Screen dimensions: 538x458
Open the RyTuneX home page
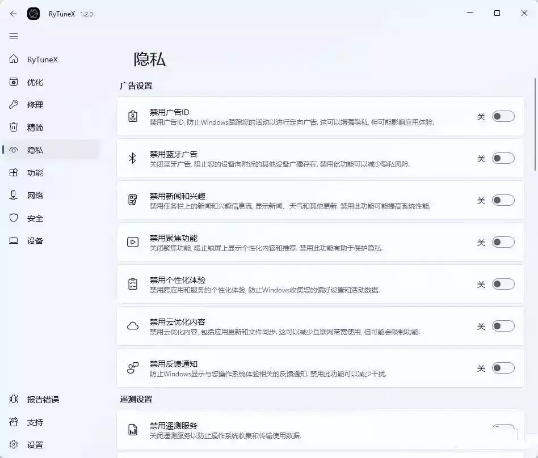(x=37, y=59)
